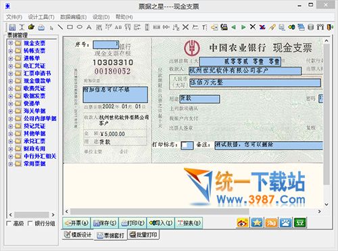Expand the 汇票申请书 tree node
The width and height of the screenshot is (338, 251).
[x=10, y=73]
